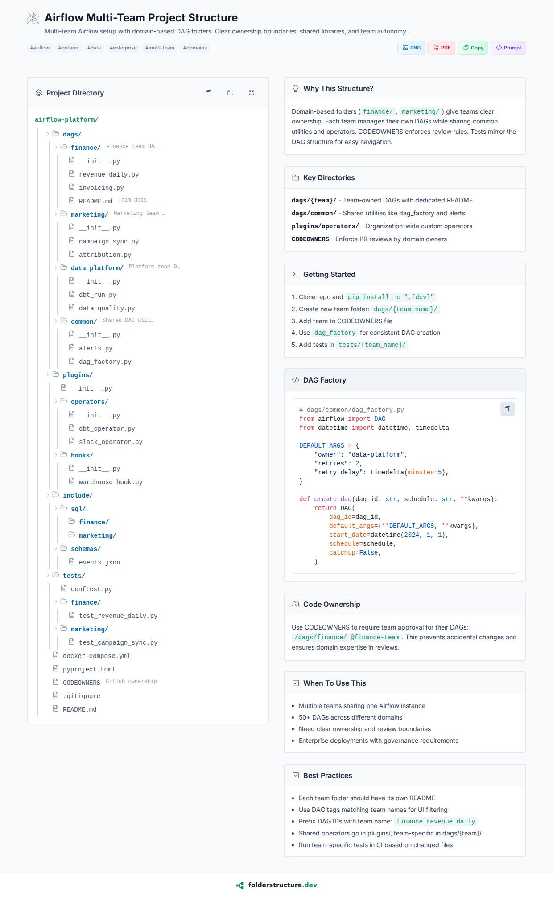Collapse the marketing/ folder under dags

point(56,214)
